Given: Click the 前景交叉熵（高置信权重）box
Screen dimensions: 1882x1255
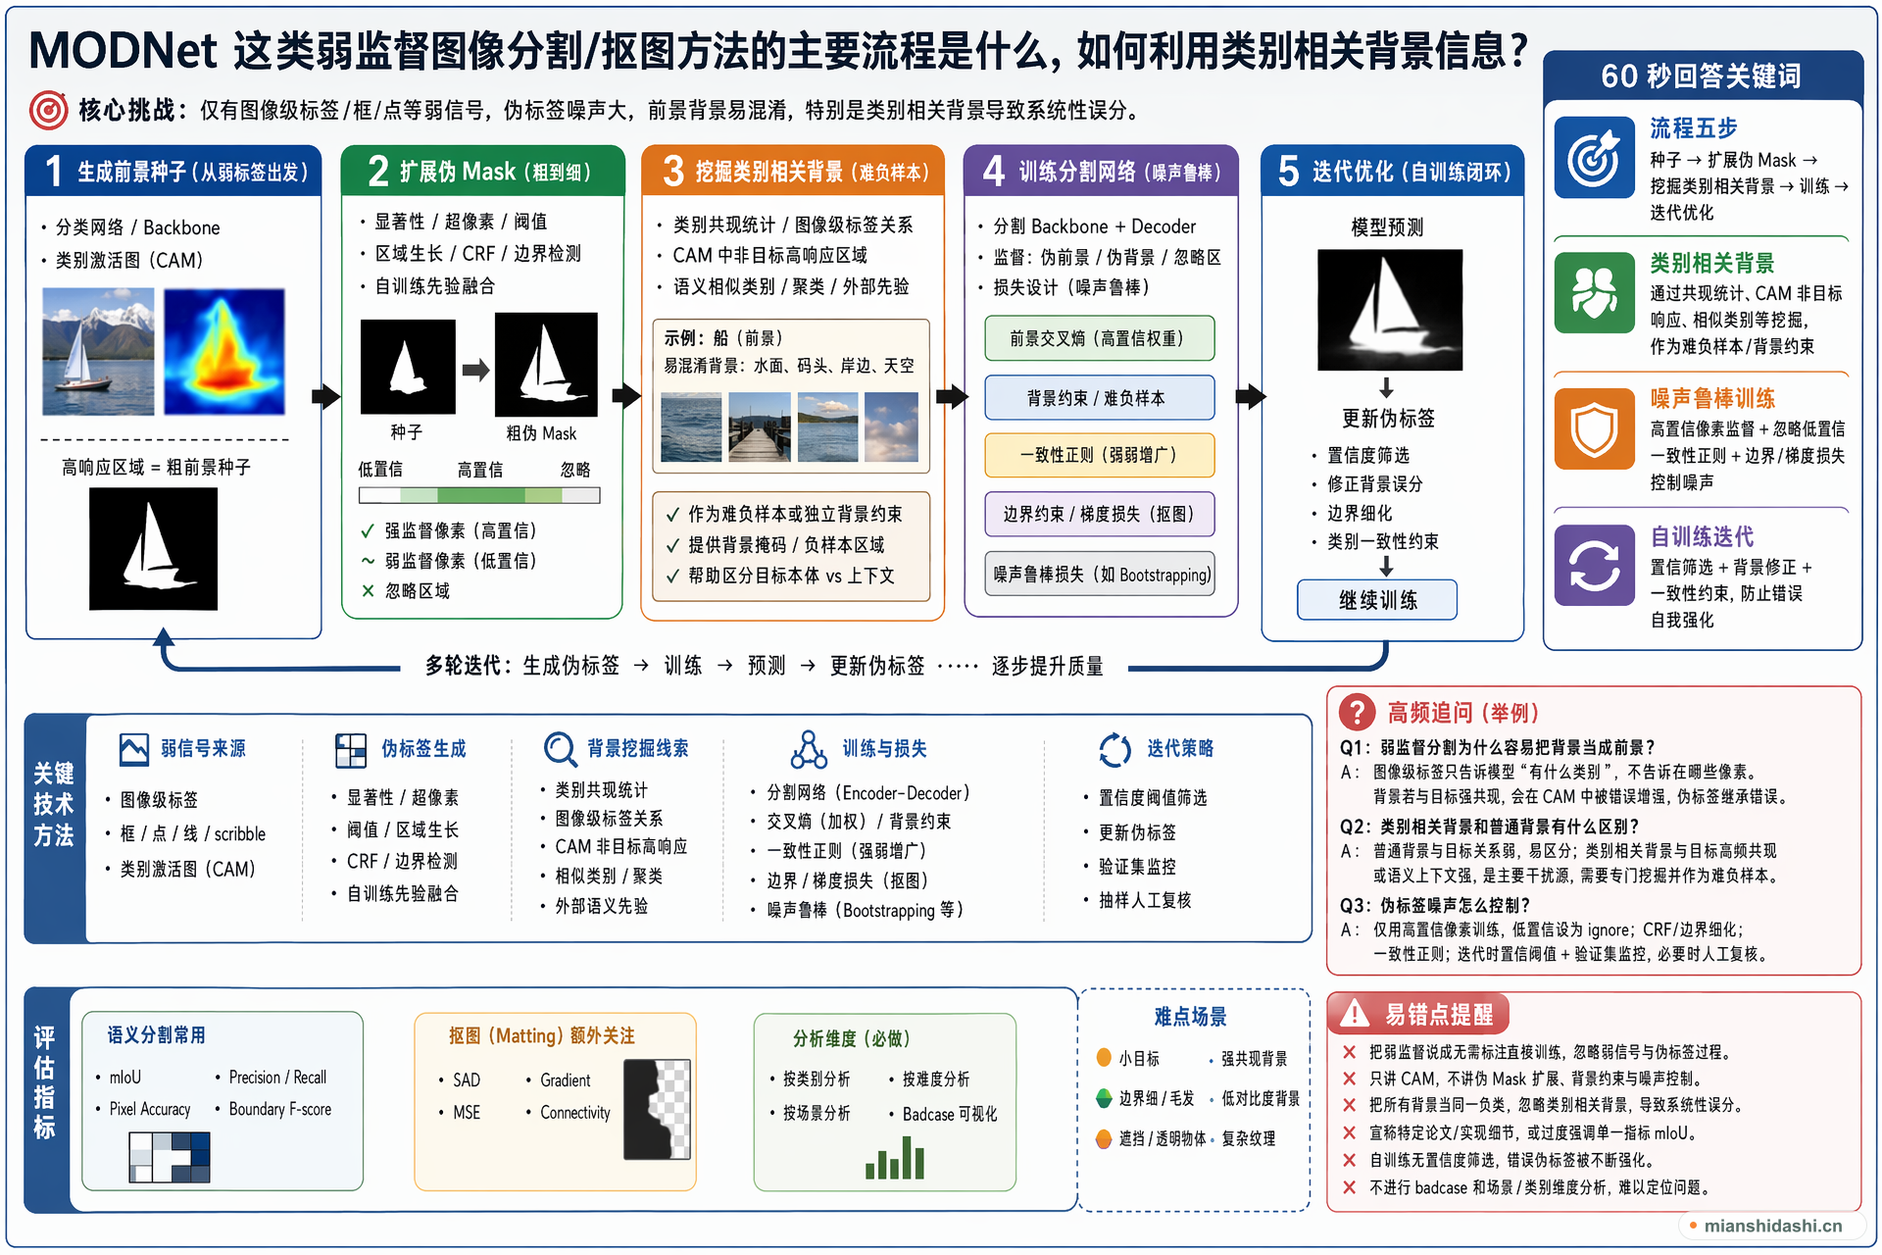Looking at the screenshot, I should (x=1099, y=338).
